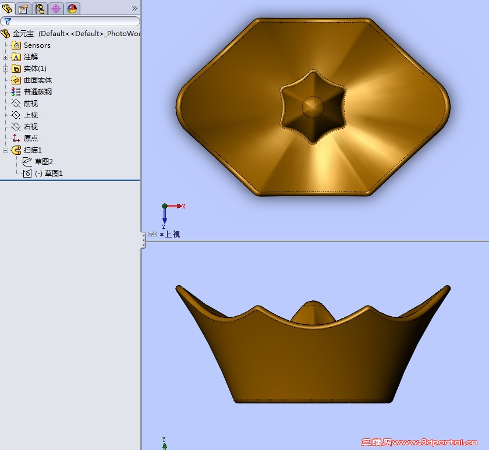Click the feature panel collapse handle
This screenshot has width=489, height=450.
coord(143,240)
